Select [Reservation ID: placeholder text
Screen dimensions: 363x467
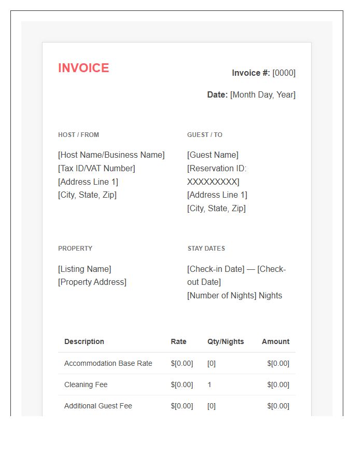pos(217,168)
